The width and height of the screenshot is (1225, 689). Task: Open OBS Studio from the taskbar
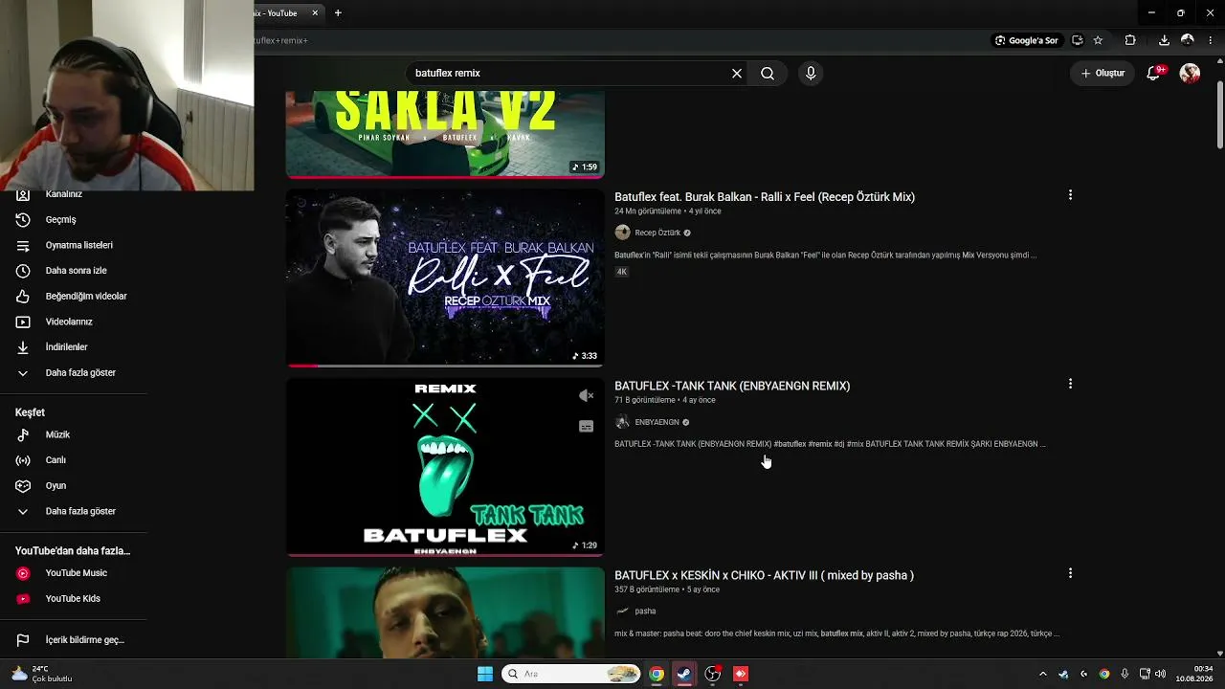[x=712, y=674]
